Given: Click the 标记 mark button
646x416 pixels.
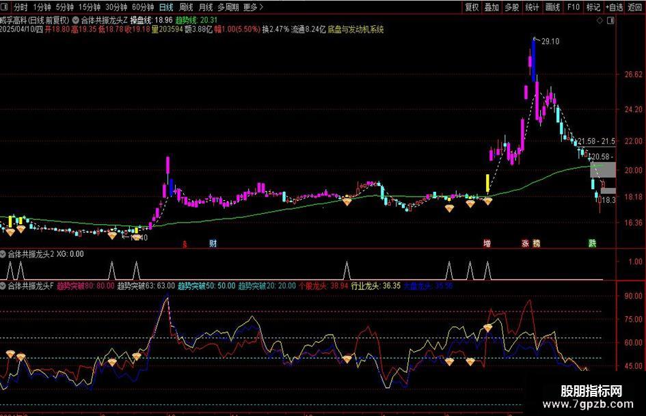Looking at the screenshot, I should coord(593,7).
